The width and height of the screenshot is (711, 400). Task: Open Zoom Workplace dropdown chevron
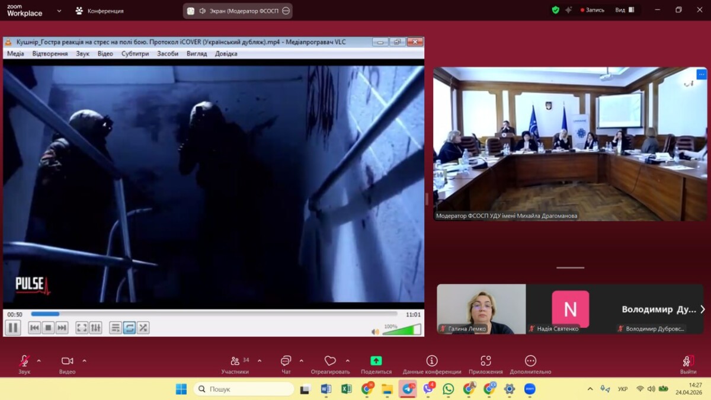tap(59, 11)
